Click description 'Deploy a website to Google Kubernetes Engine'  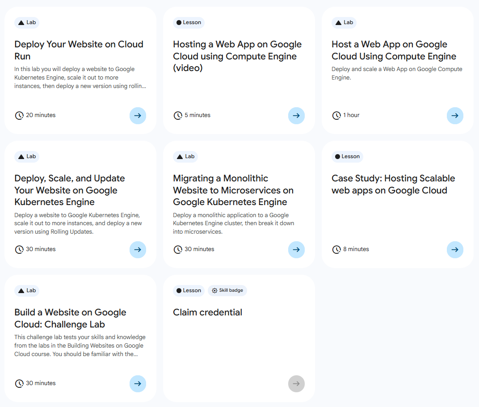point(78,223)
